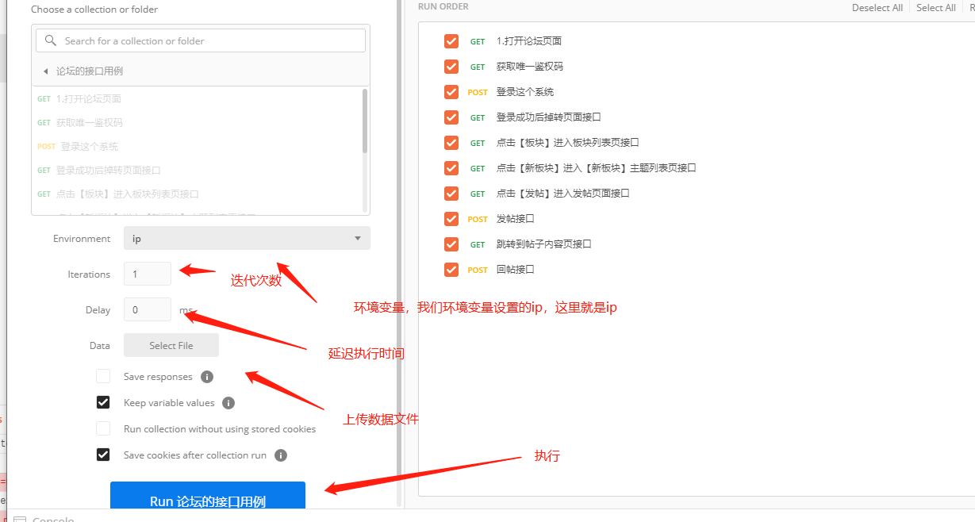Uncheck the Keep variable values checkbox
The height and width of the screenshot is (522, 975).
103,402
